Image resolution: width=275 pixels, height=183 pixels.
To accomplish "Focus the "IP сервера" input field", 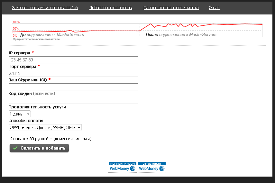I will (73, 60).
